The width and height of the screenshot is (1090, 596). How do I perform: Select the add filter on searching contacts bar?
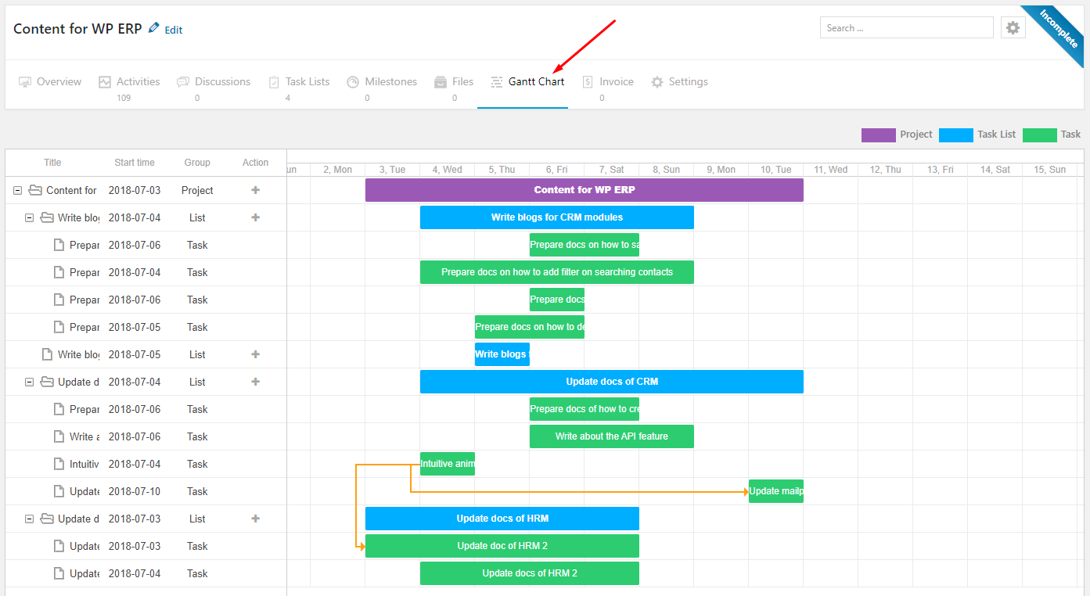pos(557,272)
